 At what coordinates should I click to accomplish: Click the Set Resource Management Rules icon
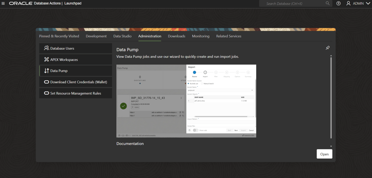(x=46, y=94)
